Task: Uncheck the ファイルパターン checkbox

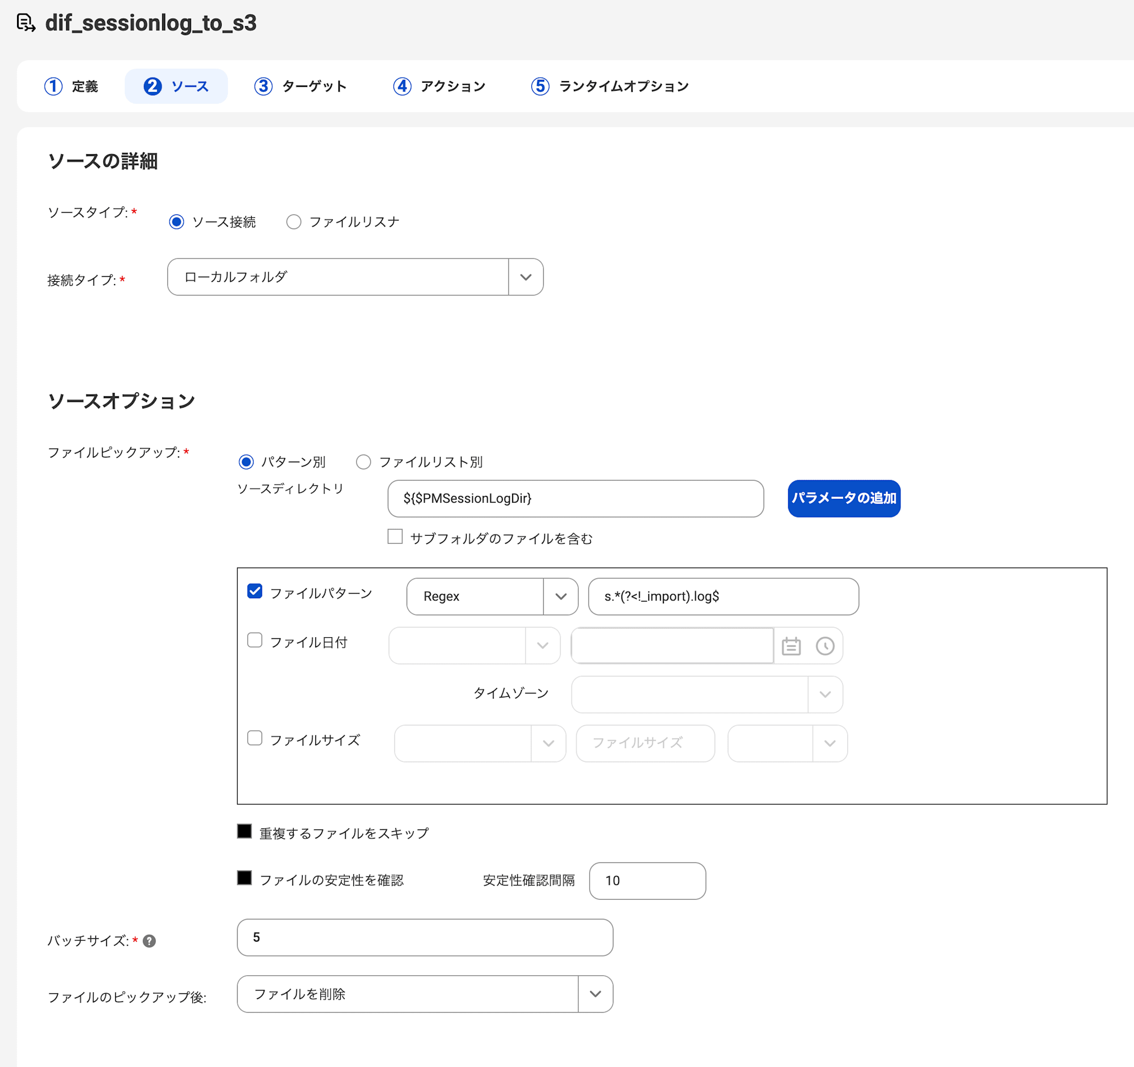Action: (255, 591)
